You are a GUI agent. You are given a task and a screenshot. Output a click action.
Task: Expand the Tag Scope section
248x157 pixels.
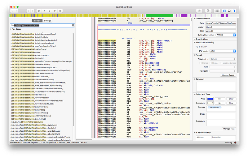[11, 29]
